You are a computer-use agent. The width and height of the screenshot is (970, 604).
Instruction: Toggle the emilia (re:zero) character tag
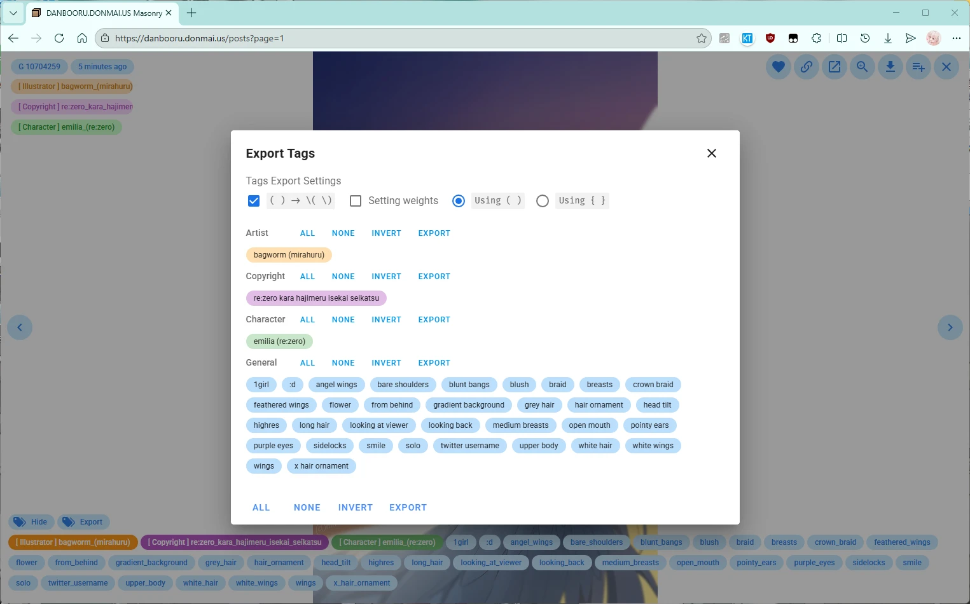point(279,341)
